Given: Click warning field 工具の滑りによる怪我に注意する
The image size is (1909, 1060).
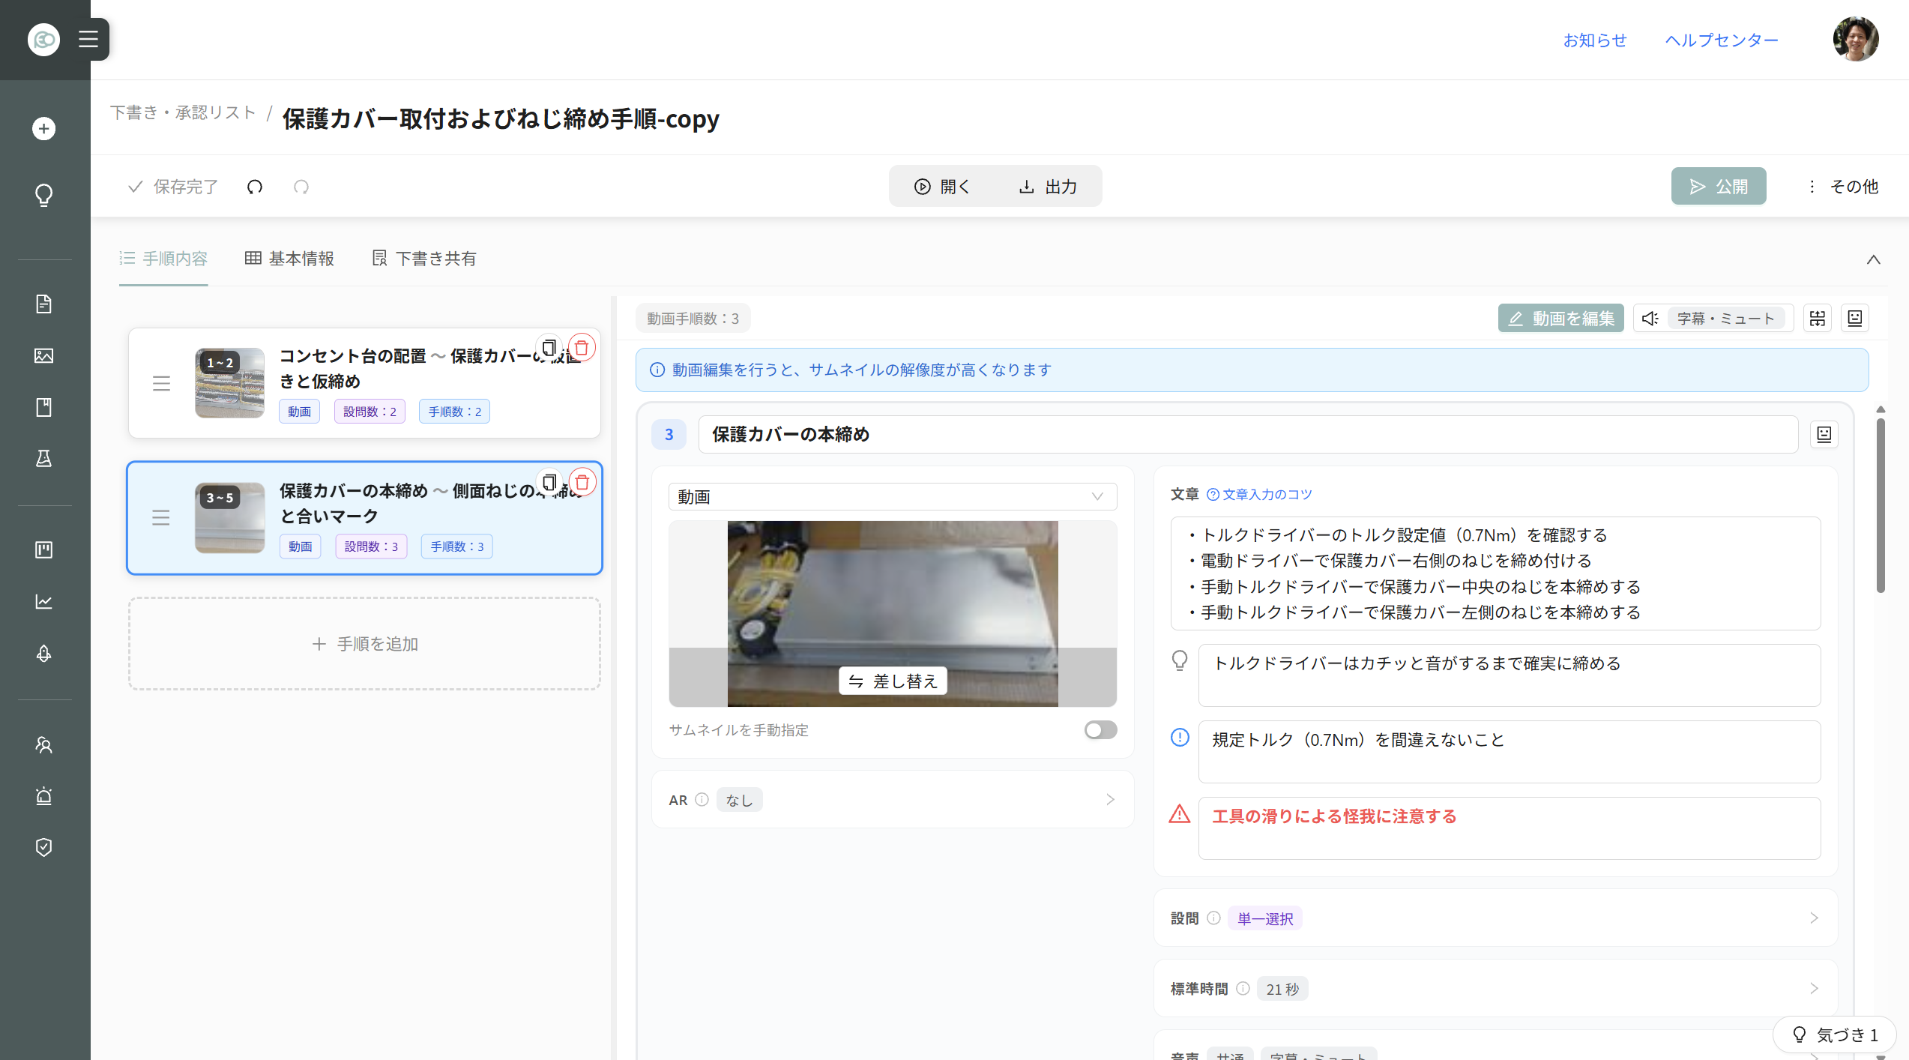Looking at the screenshot, I should (x=1509, y=828).
